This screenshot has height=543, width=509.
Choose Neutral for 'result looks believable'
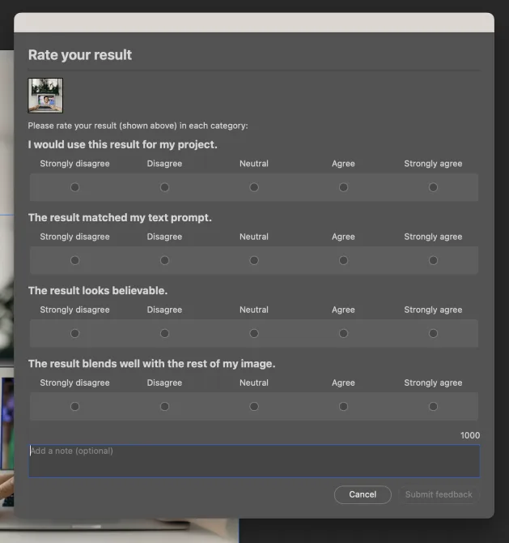point(254,333)
